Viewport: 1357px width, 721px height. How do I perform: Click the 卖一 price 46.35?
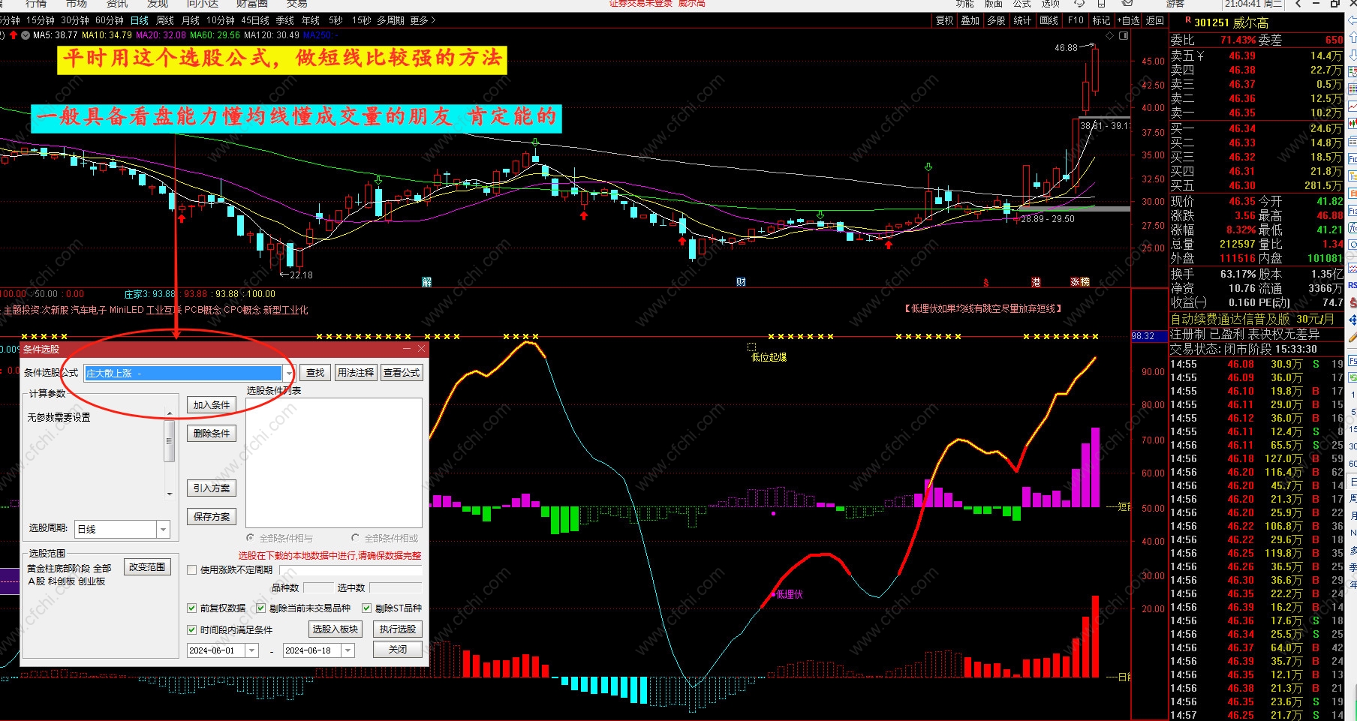[1242, 113]
